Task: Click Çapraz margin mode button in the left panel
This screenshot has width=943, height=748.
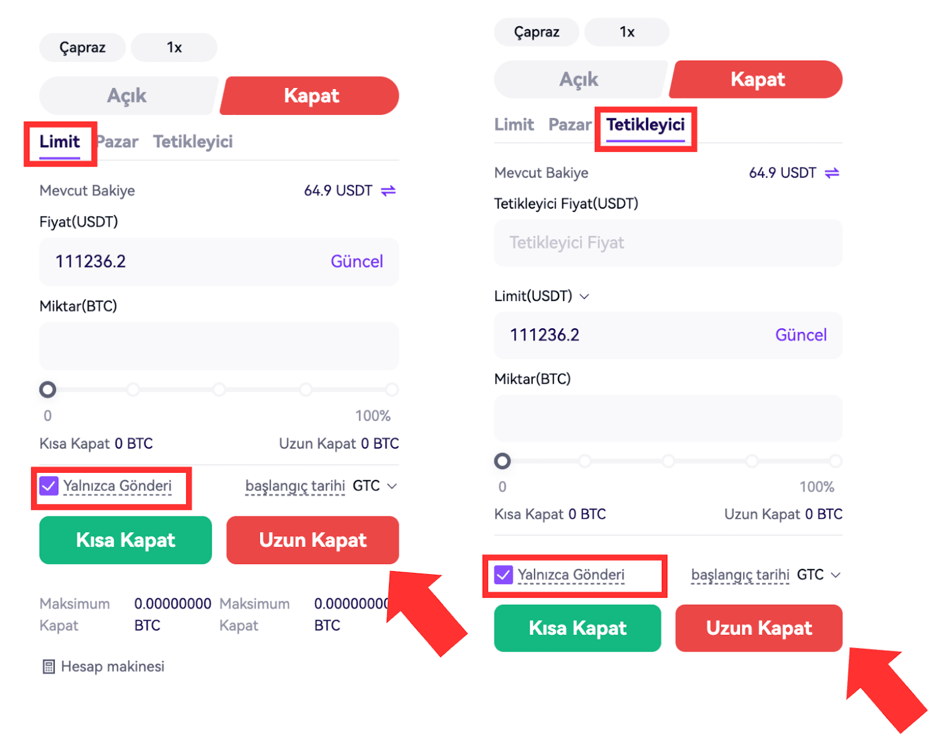Action: click(83, 48)
